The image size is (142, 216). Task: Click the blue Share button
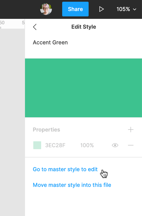(x=75, y=9)
